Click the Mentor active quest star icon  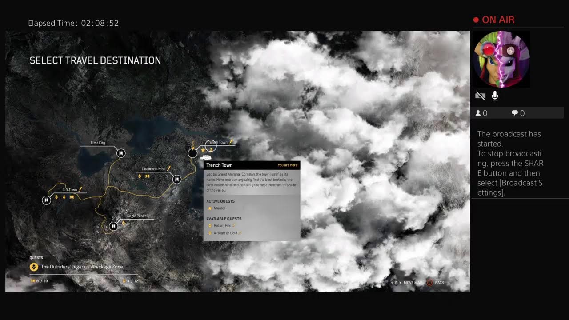pyautogui.click(x=210, y=208)
